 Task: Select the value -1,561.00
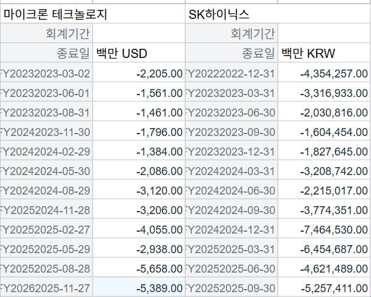point(139,92)
